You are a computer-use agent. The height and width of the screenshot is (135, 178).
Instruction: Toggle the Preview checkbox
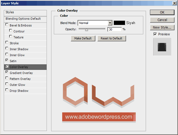point(155,34)
